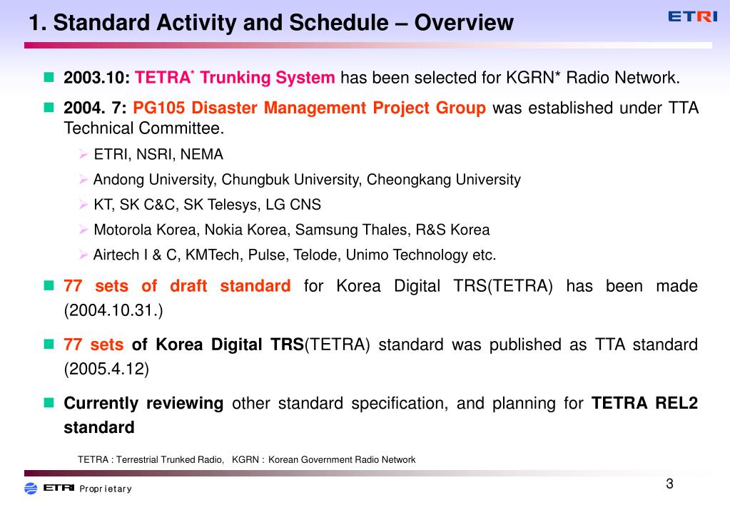
Task: Click the arrow bullet before 'ETRI, NSRI, NEMA'
Action: click(83, 154)
